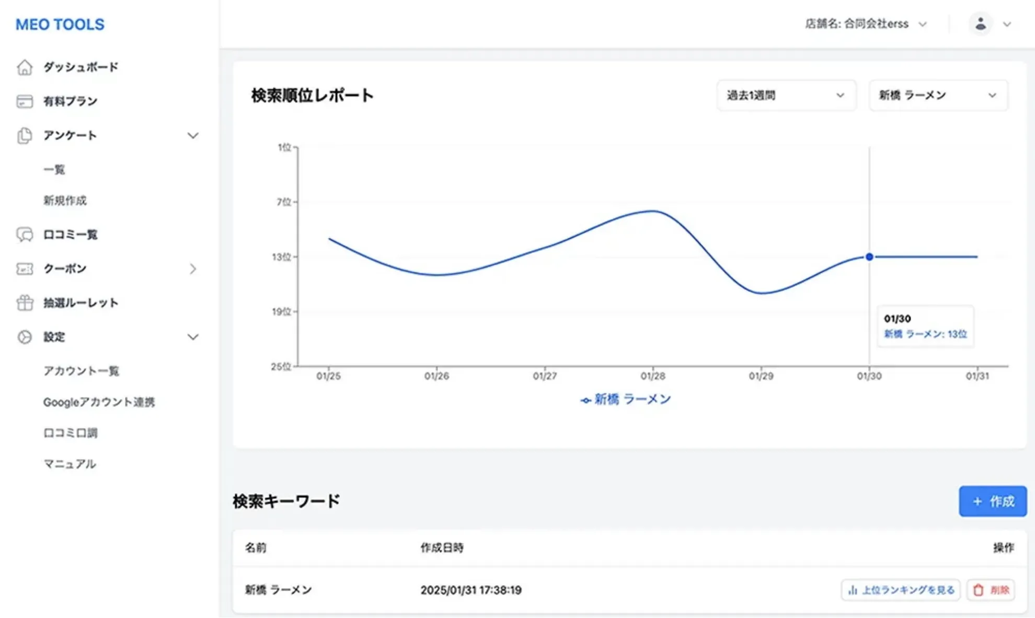The height and width of the screenshot is (618, 1035).
Task: Click the 名前 column header
Action: (x=256, y=548)
